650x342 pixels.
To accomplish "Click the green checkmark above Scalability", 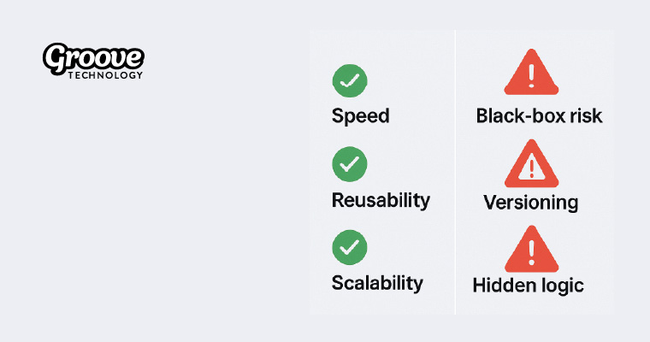I will (x=349, y=247).
